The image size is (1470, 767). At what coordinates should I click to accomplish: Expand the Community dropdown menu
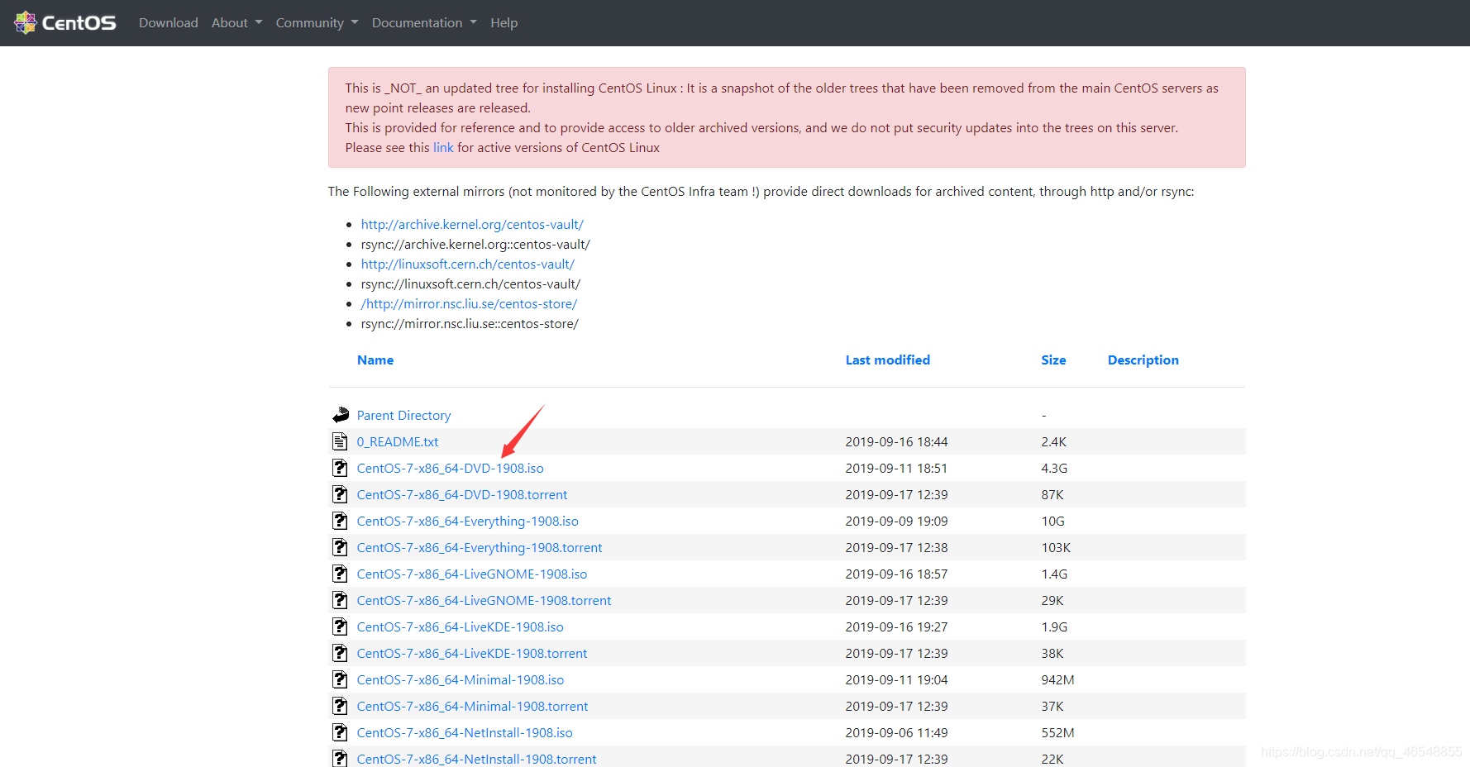point(317,23)
